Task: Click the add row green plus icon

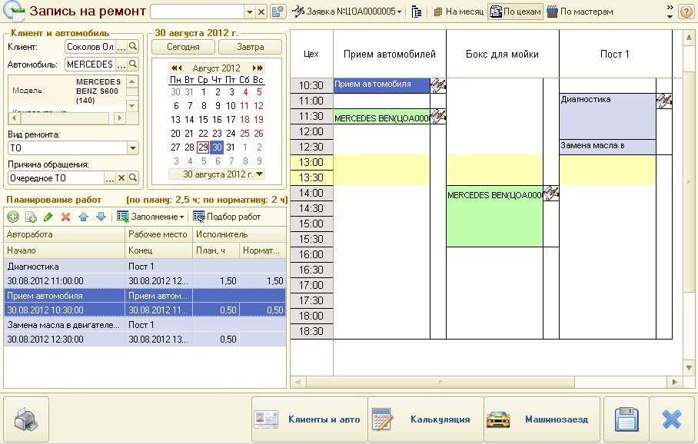Action: [13, 217]
